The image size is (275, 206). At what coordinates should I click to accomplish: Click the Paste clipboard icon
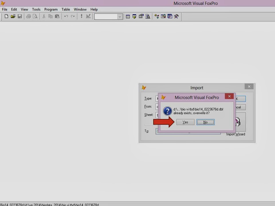(x=57, y=17)
